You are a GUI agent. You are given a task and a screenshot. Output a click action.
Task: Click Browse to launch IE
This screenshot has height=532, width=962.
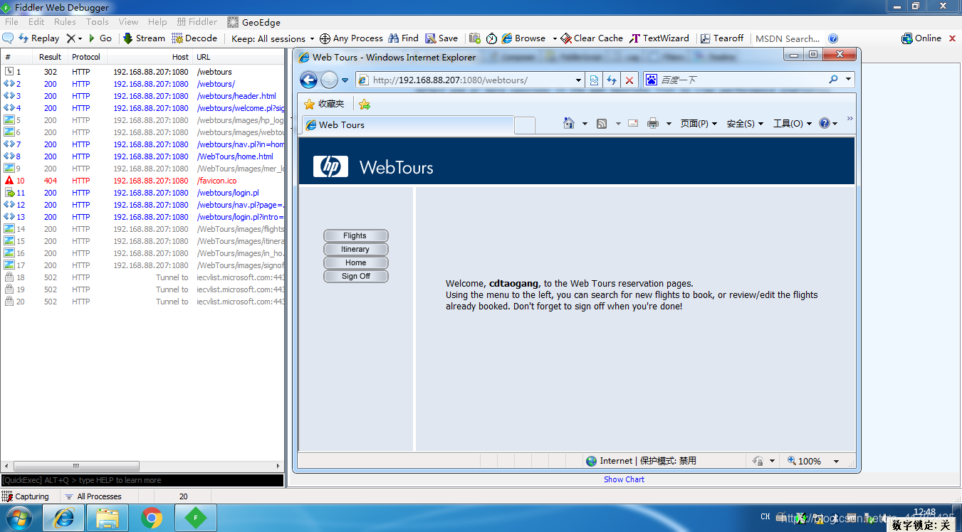coord(523,38)
